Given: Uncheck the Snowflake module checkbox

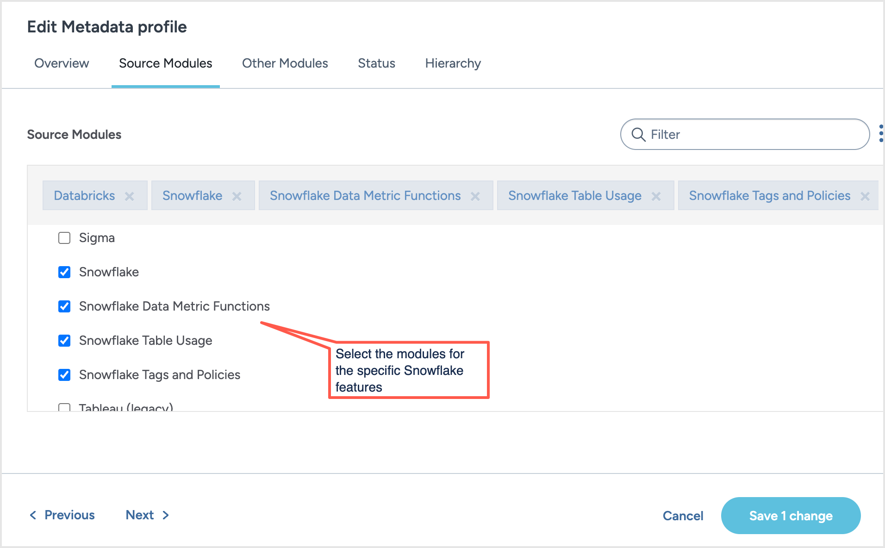Looking at the screenshot, I should click(x=64, y=272).
